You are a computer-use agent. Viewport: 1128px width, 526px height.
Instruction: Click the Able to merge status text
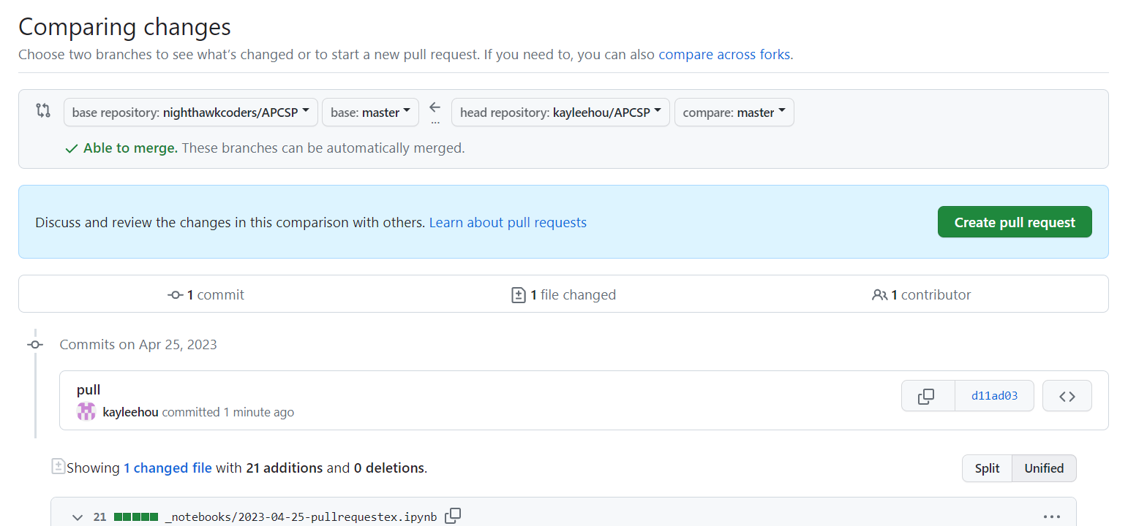[130, 148]
